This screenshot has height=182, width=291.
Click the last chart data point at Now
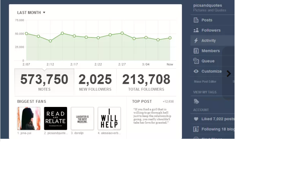coord(170,38)
